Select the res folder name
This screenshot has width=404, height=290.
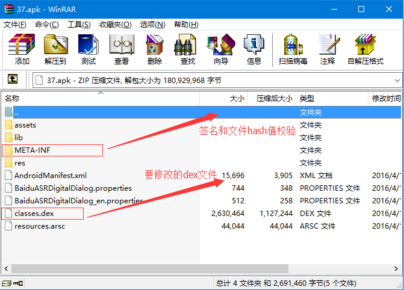[20, 163]
